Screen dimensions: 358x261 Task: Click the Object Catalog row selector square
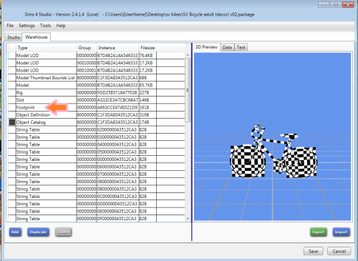[12, 122]
